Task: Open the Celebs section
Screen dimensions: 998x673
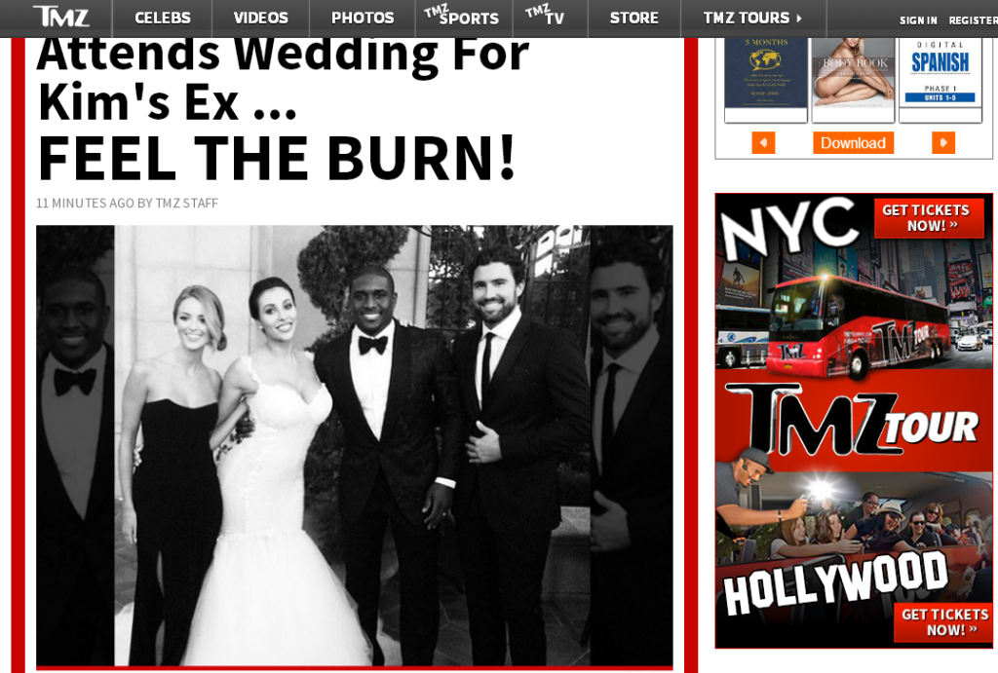Action: click(163, 18)
